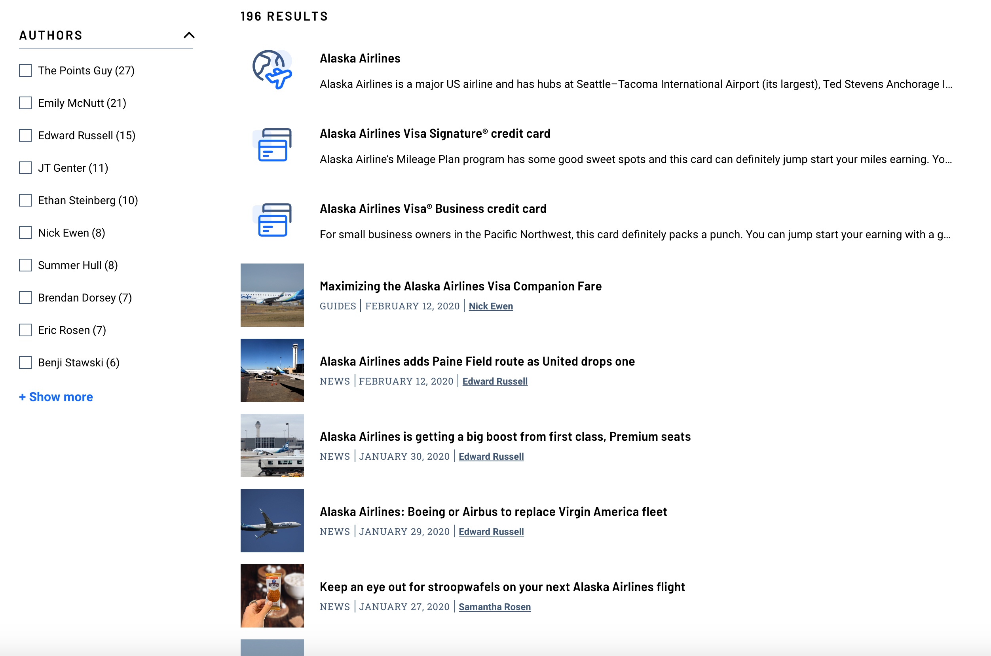Click the NEWS label on stroopwafels article
The image size is (991, 656).
click(335, 607)
